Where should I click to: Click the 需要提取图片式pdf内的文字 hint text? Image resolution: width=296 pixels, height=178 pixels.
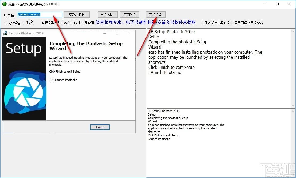click(x=68, y=23)
